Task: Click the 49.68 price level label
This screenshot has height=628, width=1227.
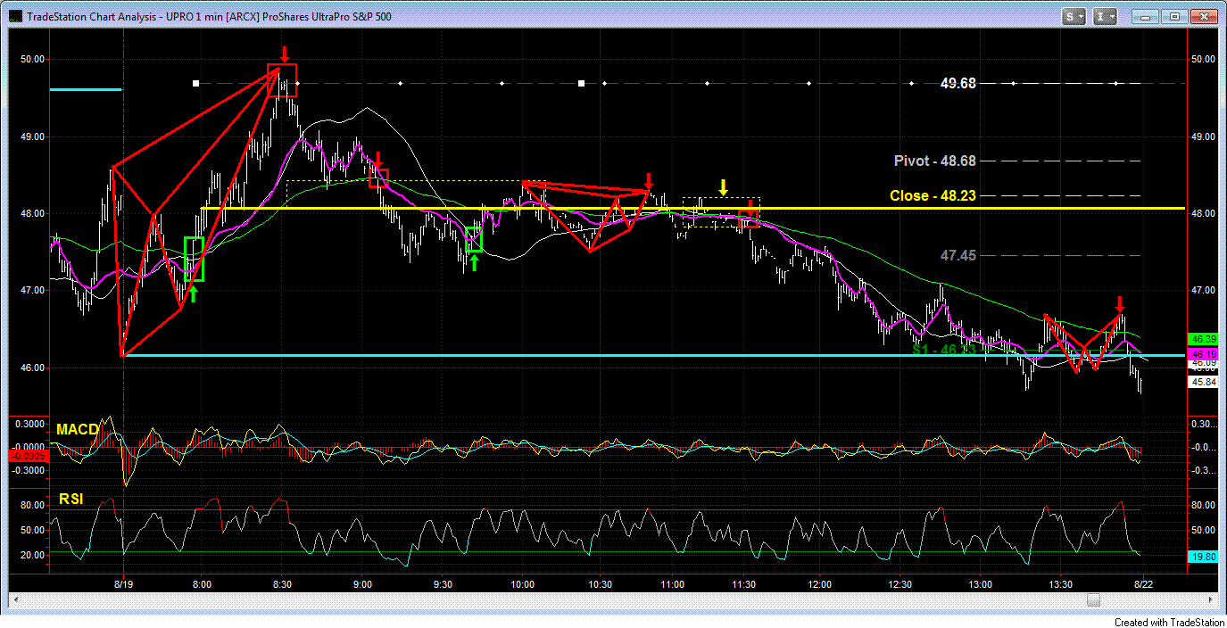Action: [x=958, y=83]
